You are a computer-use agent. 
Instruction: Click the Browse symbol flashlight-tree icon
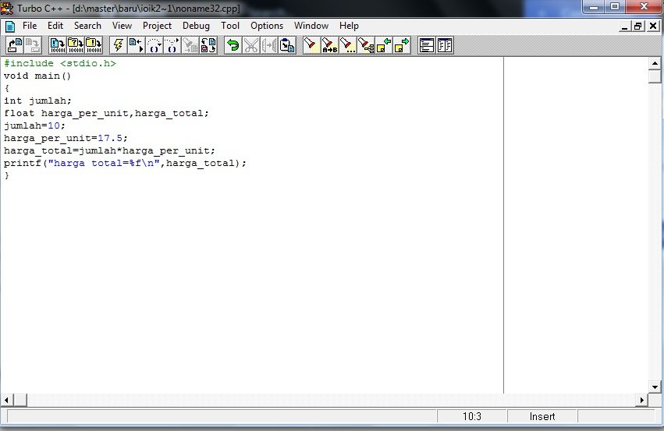366,45
